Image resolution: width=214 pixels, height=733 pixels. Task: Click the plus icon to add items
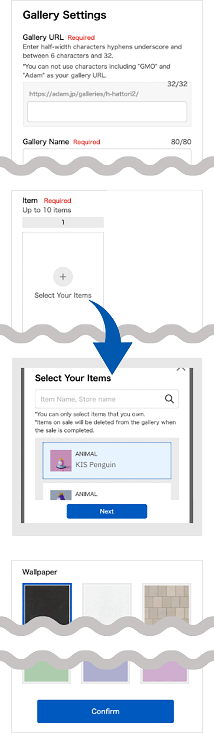click(x=63, y=276)
